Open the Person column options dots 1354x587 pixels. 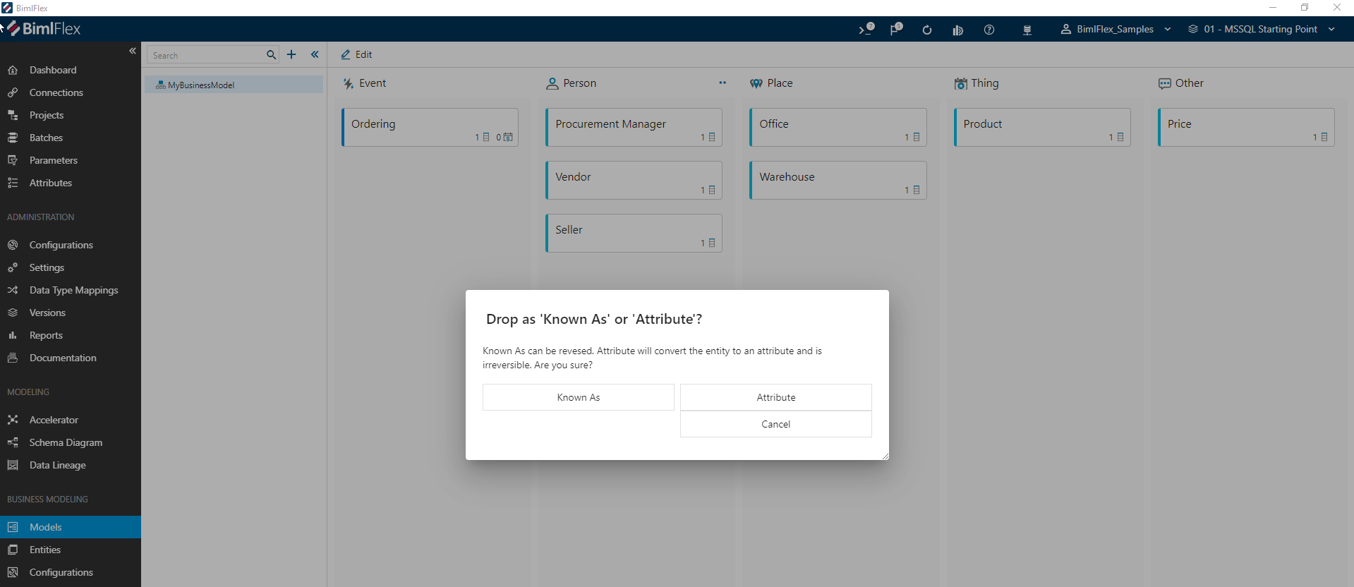(x=722, y=83)
